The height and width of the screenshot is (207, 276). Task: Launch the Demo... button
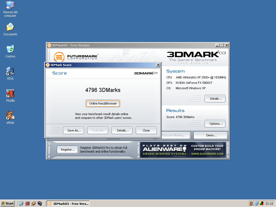click(x=210, y=135)
